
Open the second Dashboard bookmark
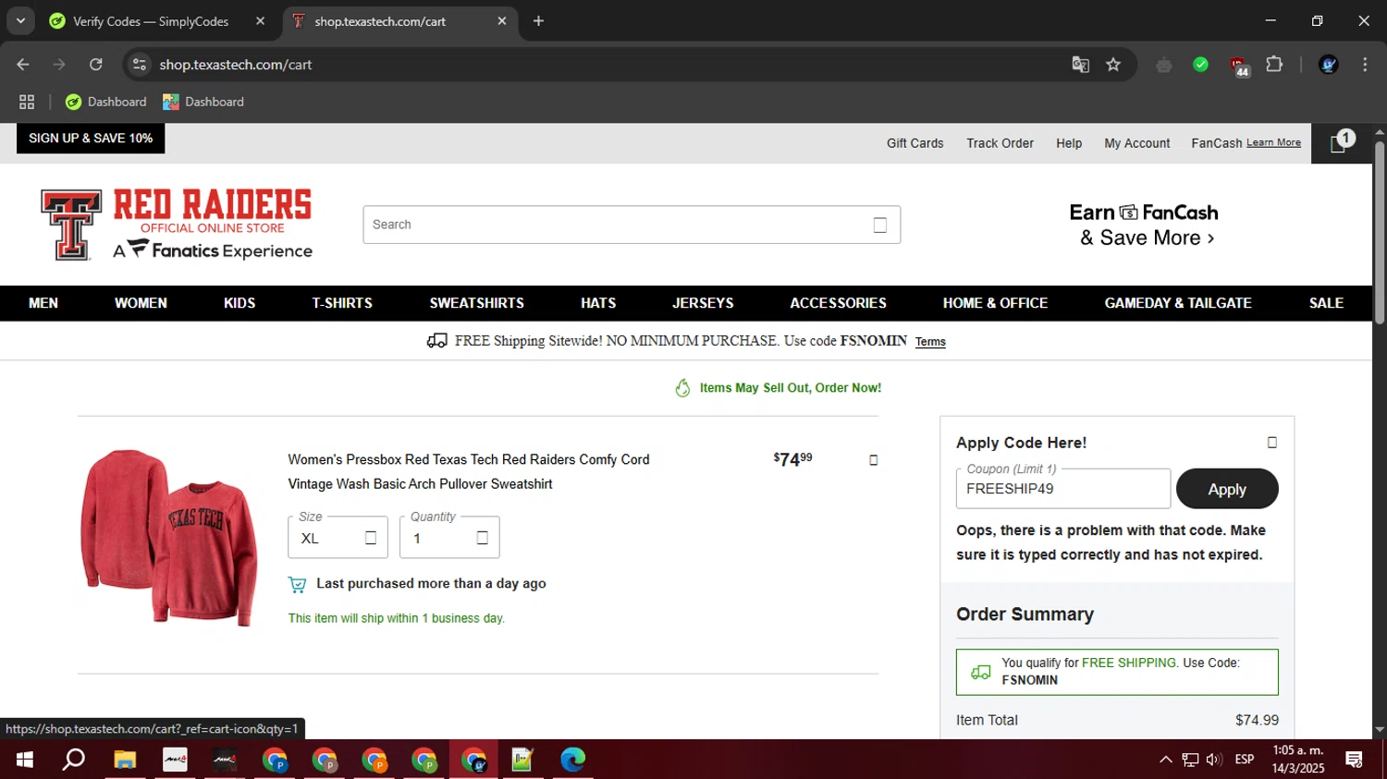(203, 102)
